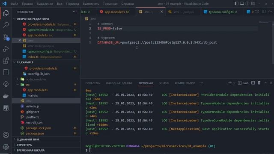Open package.json file
This screenshot has height=154, width=274.
pos(46,133)
